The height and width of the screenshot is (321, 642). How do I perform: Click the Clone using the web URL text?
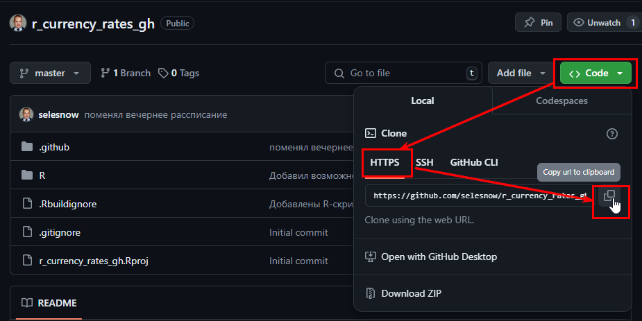point(419,220)
